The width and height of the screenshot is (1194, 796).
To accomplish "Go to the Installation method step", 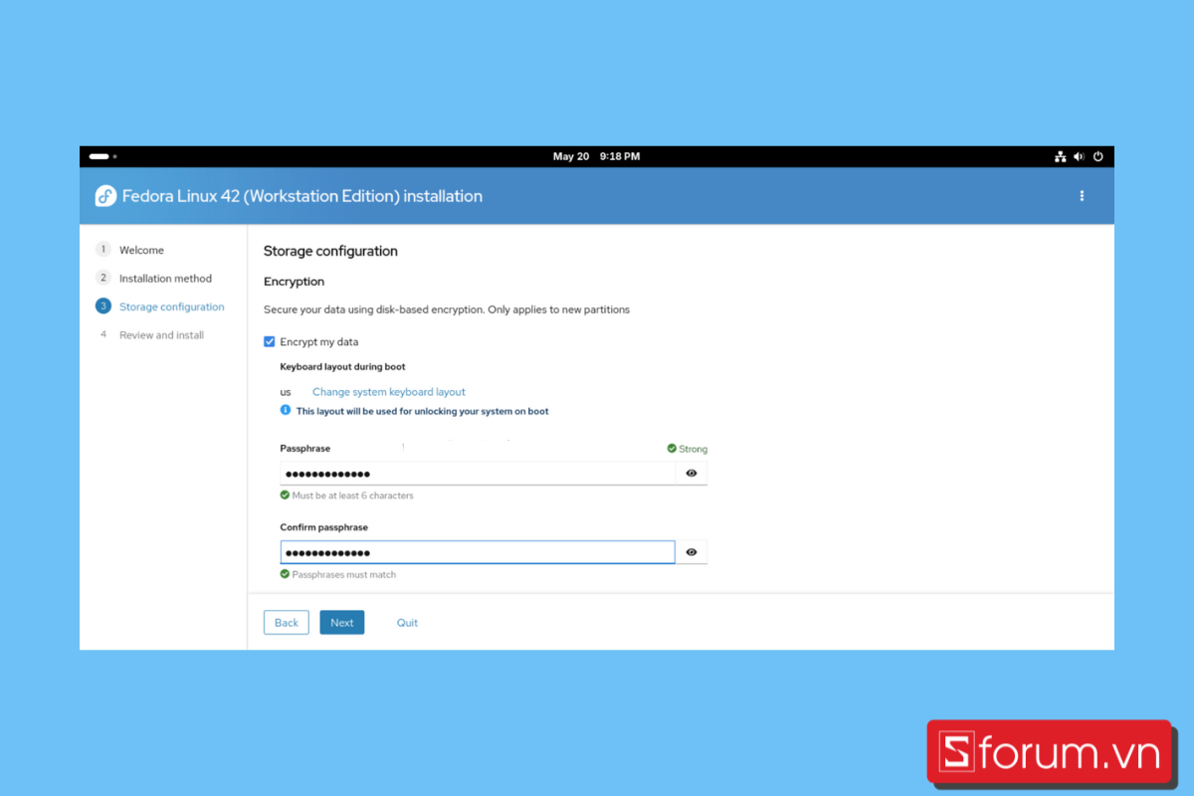I will (x=165, y=279).
